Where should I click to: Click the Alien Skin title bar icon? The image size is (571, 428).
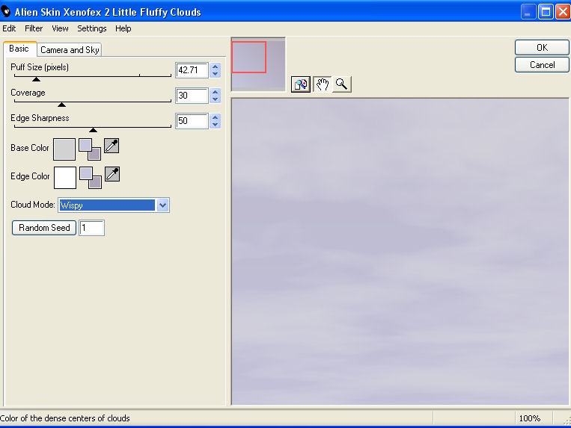pyautogui.click(x=7, y=11)
